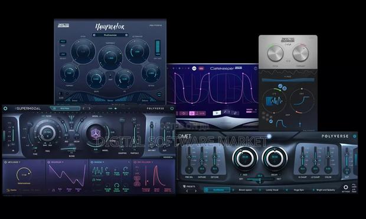Toggle the Meta Knob module power
This screenshot has height=219, width=366.
[x=5, y=162]
